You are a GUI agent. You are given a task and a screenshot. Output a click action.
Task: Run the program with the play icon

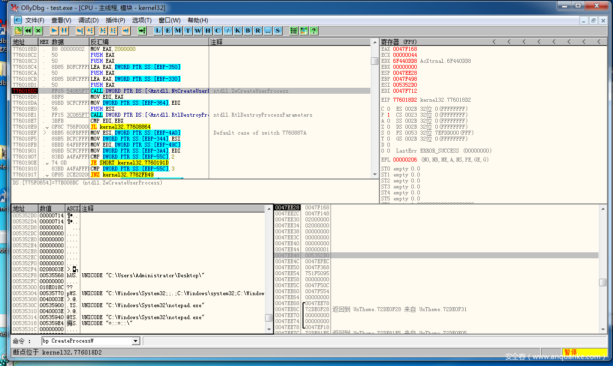point(54,31)
